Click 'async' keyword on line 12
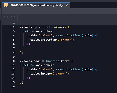 coord(60,69)
